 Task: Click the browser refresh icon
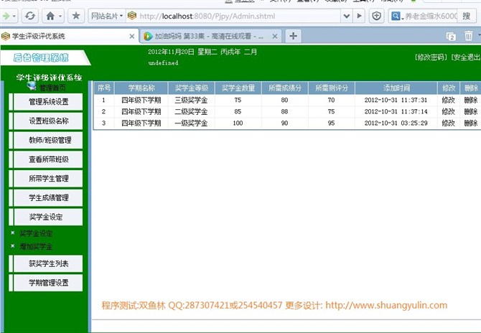coord(29,16)
